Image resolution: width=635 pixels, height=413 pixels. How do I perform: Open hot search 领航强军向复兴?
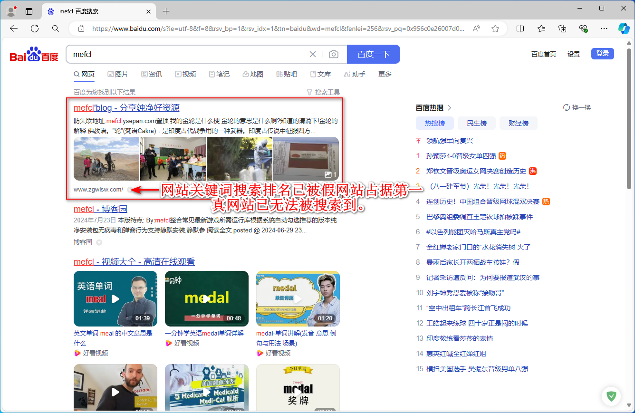pos(450,141)
